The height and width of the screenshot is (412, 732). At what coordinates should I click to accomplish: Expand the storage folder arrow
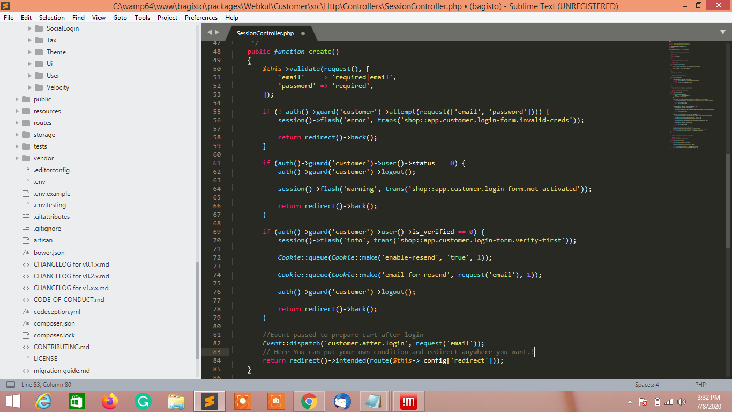pyautogui.click(x=17, y=135)
